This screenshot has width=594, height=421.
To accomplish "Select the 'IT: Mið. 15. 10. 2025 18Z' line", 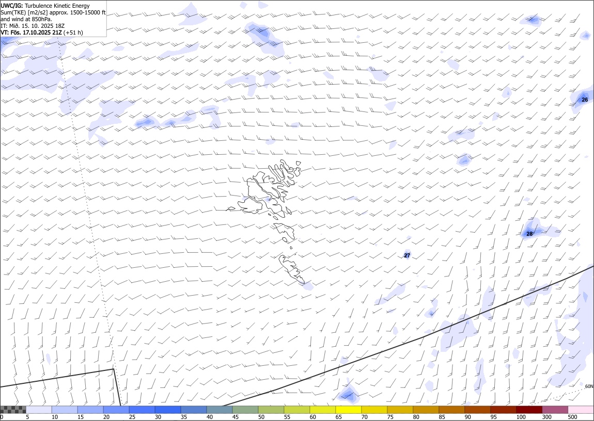I will (33, 26).
